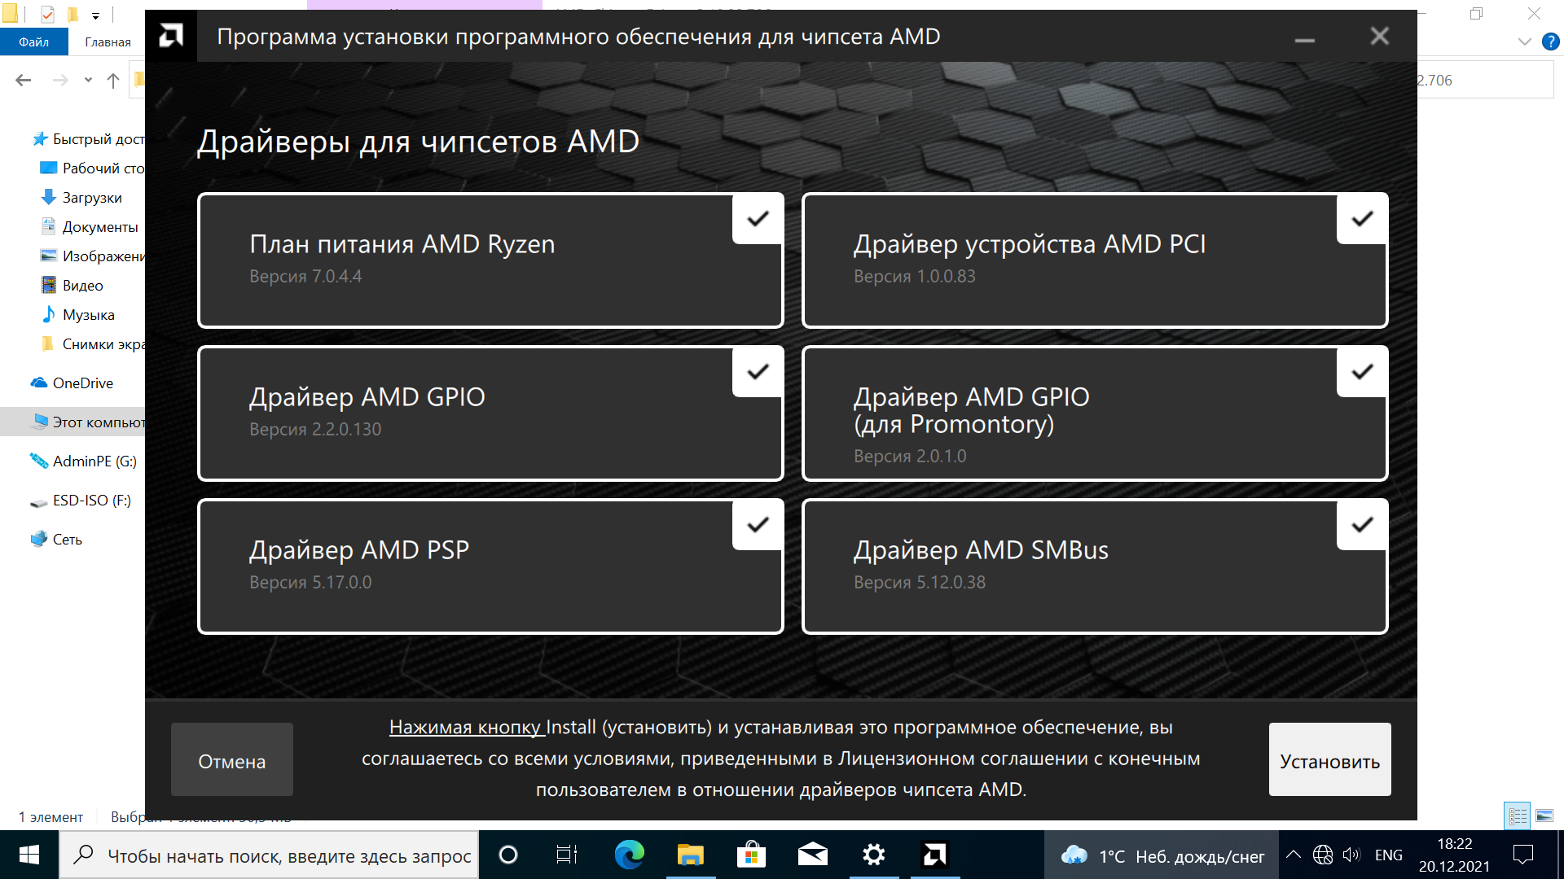1564x879 pixels.
Task: Open recent locations dropdown arrow in Explorer
Action: coord(88,80)
